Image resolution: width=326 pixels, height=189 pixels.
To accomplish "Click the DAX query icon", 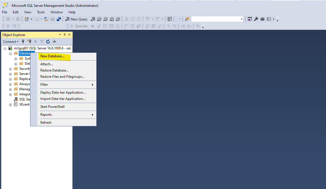I will pos(118,19).
